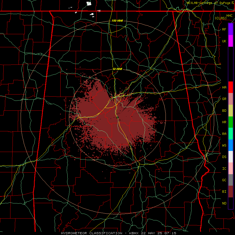The width and height of the screenshot is (235, 235).
Task: Select the 'WS' legend label
Action: pos(224,145)
